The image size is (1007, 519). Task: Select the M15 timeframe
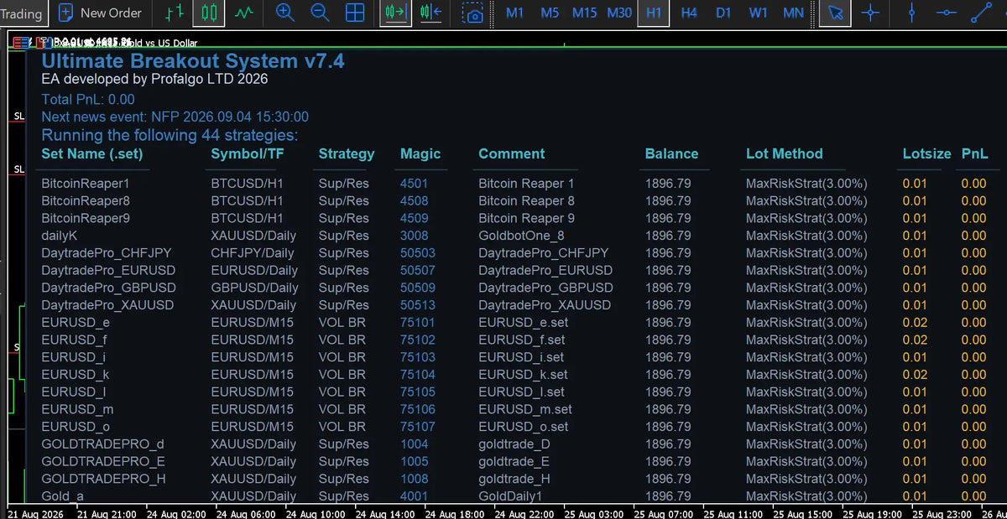[584, 13]
